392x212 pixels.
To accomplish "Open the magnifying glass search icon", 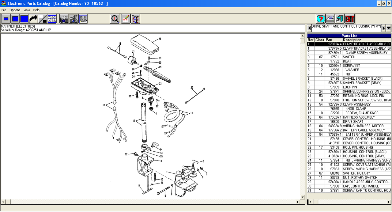I will tap(115, 19).
